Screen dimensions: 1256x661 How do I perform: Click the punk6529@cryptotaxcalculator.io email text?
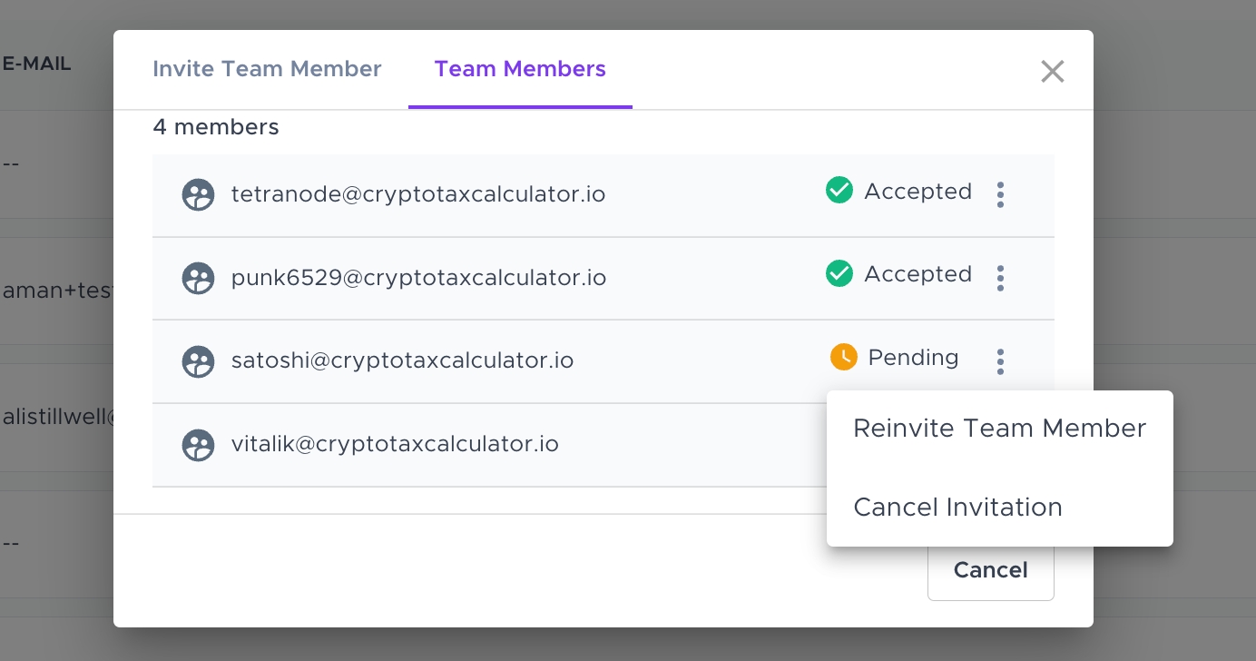pos(418,278)
